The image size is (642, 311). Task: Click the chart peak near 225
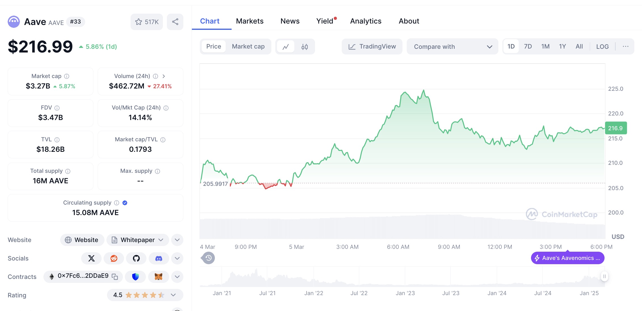coord(424,91)
